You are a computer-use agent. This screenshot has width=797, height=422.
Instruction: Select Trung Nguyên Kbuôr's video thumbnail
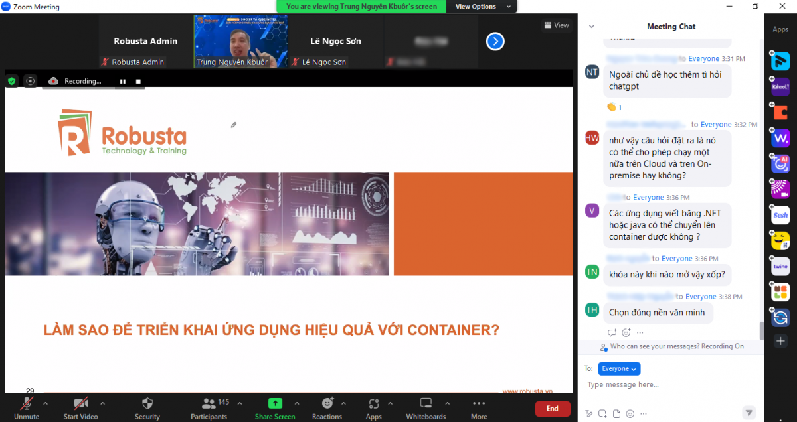[241, 42]
